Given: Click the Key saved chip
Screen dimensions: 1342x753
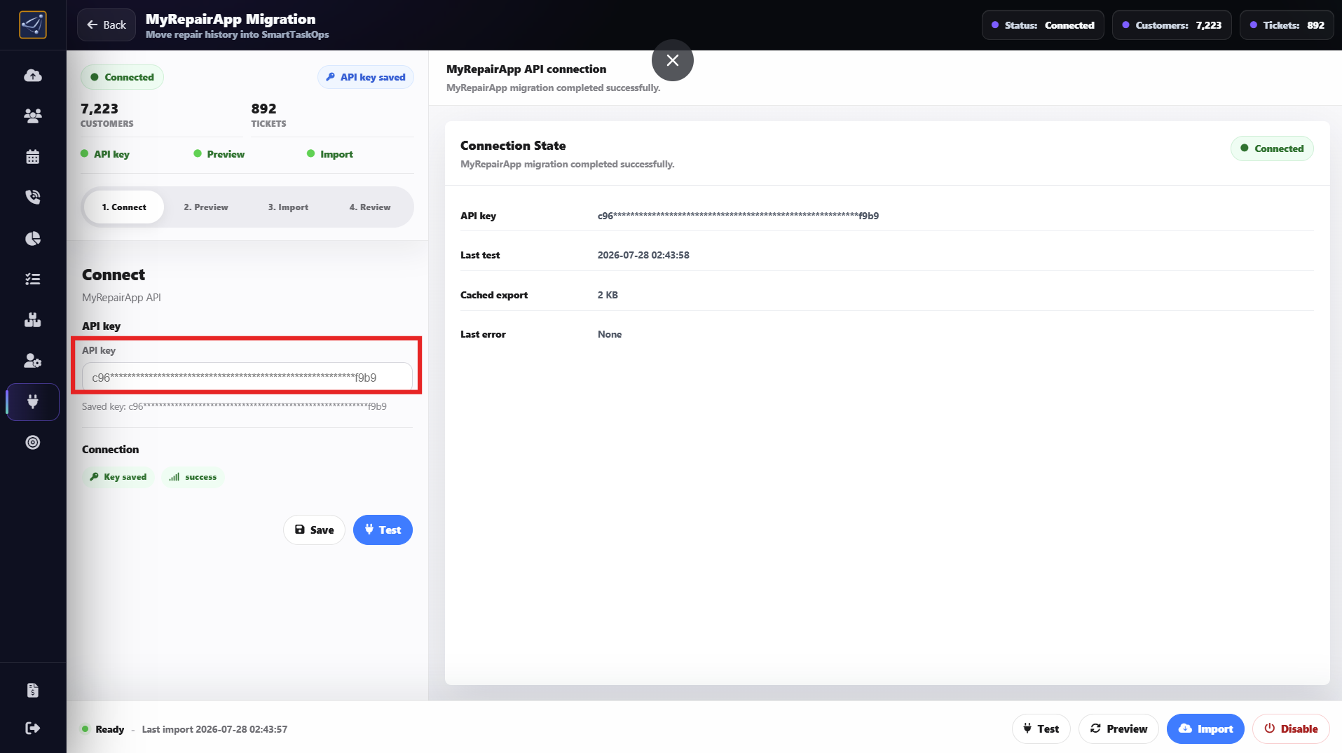Looking at the screenshot, I should point(118,477).
